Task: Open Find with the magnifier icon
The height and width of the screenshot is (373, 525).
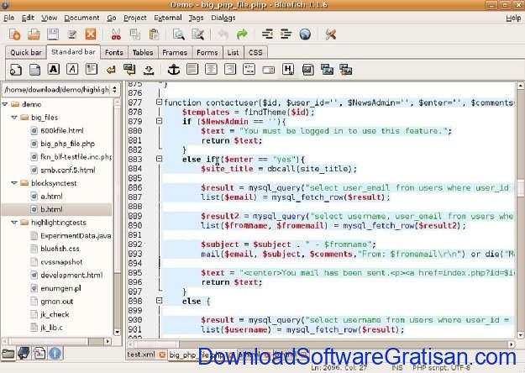Action: point(179,34)
